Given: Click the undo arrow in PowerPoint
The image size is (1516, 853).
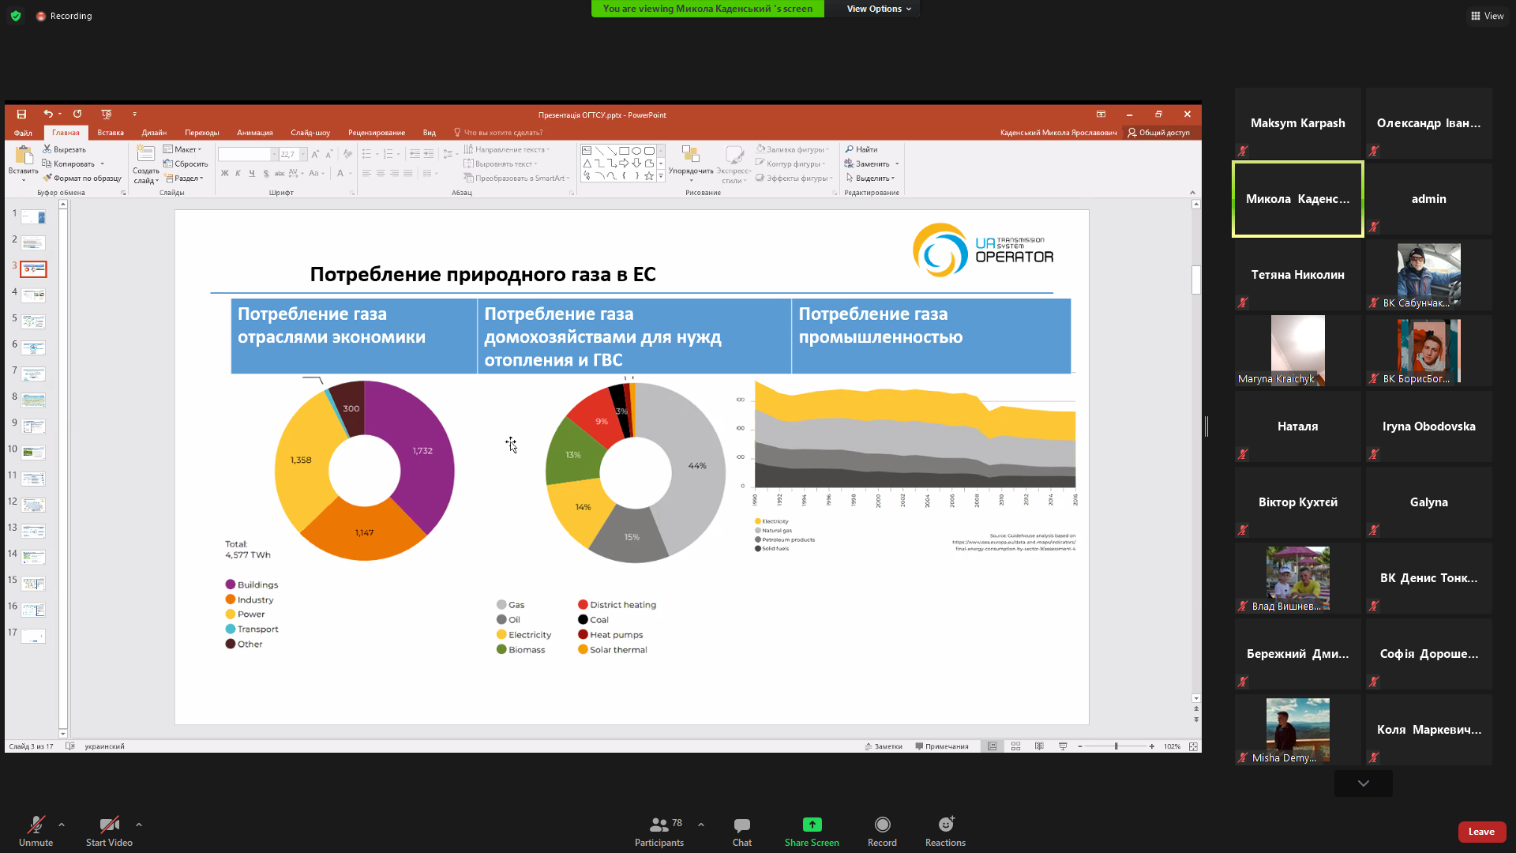Looking at the screenshot, I should (x=47, y=115).
